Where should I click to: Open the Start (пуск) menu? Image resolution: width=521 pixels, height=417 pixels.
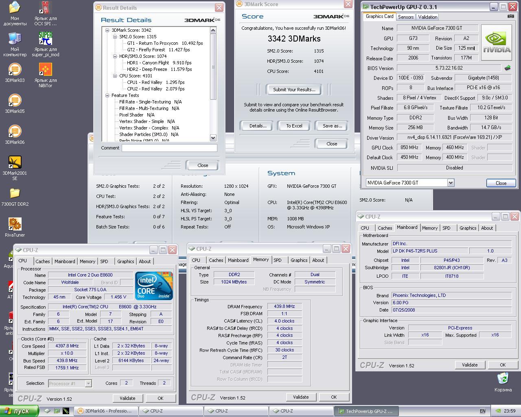tap(19, 411)
